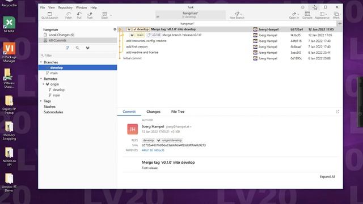Select the hangman repository tab
Viewport: 363px width, 204px height.
[x=187, y=24]
